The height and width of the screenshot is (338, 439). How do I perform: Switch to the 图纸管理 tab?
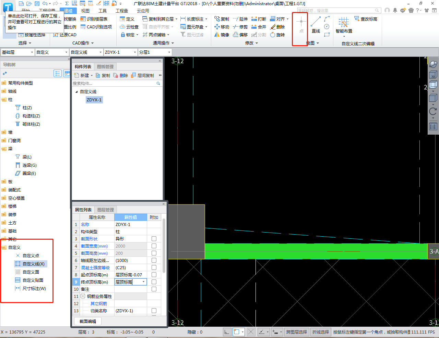(x=105, y=66)
